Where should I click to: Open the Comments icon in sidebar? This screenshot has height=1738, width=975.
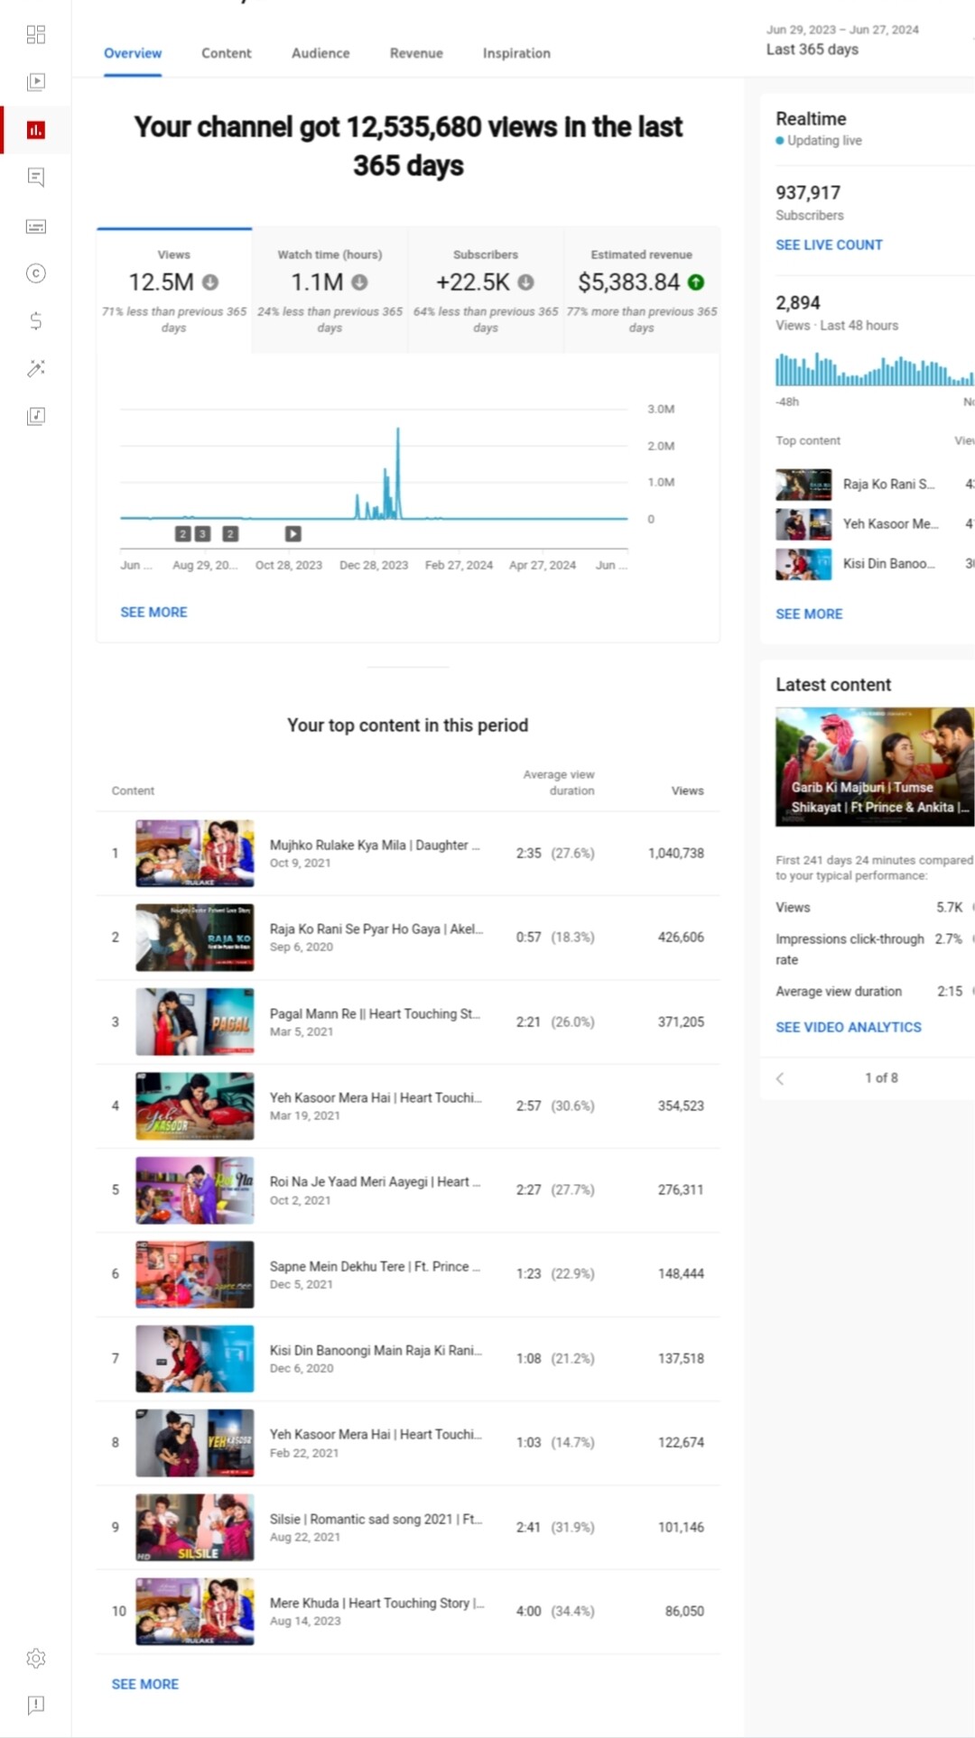pos(36,178)
